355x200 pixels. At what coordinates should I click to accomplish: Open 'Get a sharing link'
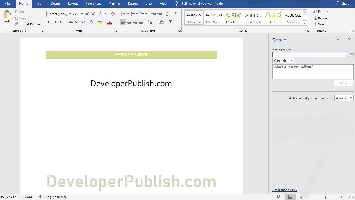(285, 190)
